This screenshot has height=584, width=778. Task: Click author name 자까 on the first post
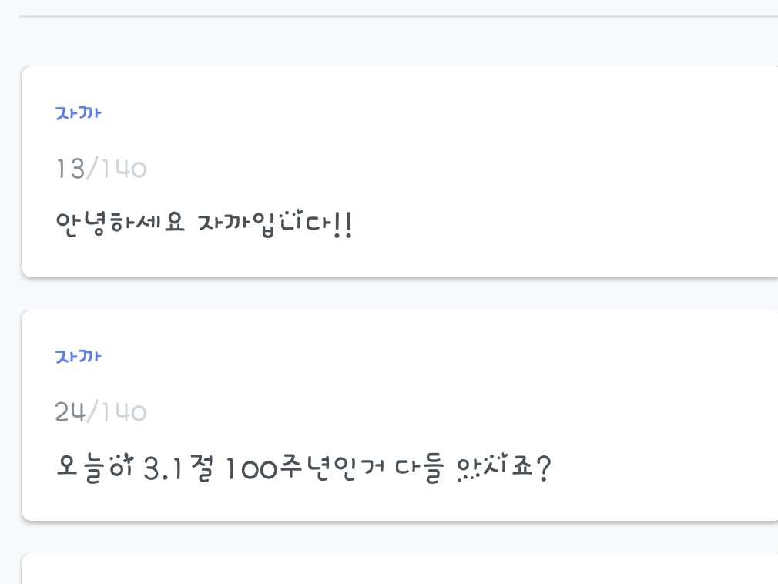[x=79, y=113]
